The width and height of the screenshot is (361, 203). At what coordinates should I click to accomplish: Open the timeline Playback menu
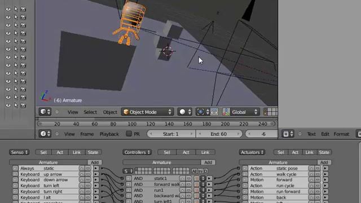click(109, 134)
